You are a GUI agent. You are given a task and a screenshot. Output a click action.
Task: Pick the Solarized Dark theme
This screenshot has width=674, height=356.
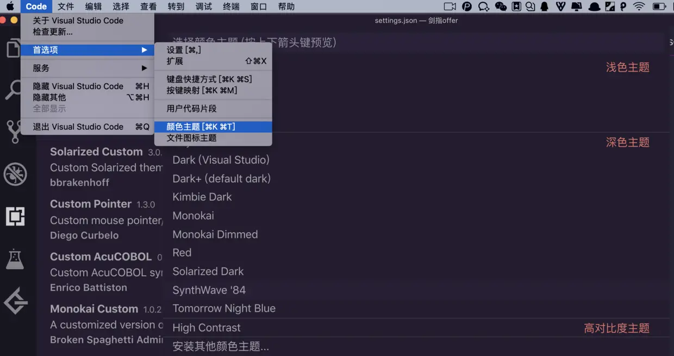[x=415, y=271]
